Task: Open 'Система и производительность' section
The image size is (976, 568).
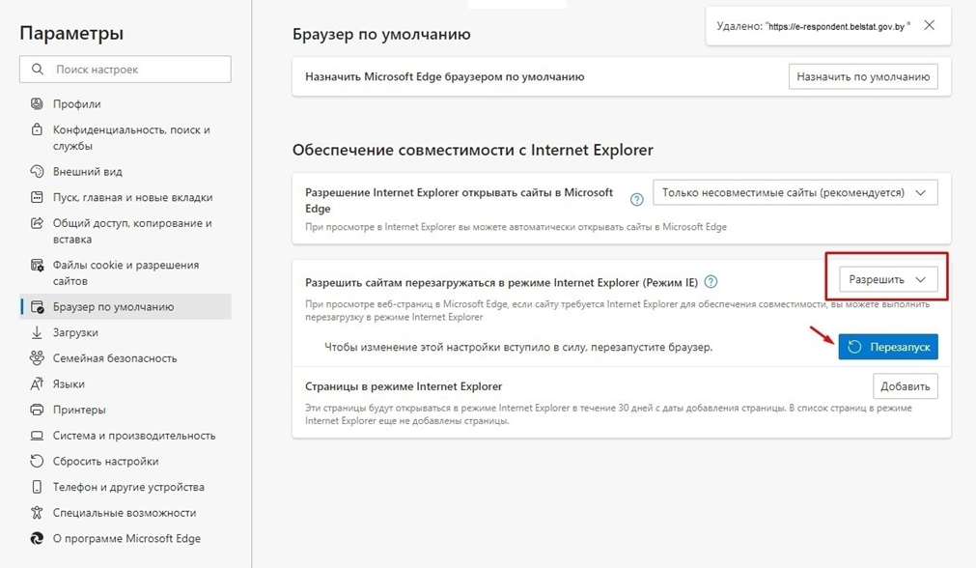Action: [x=125, y=436]
